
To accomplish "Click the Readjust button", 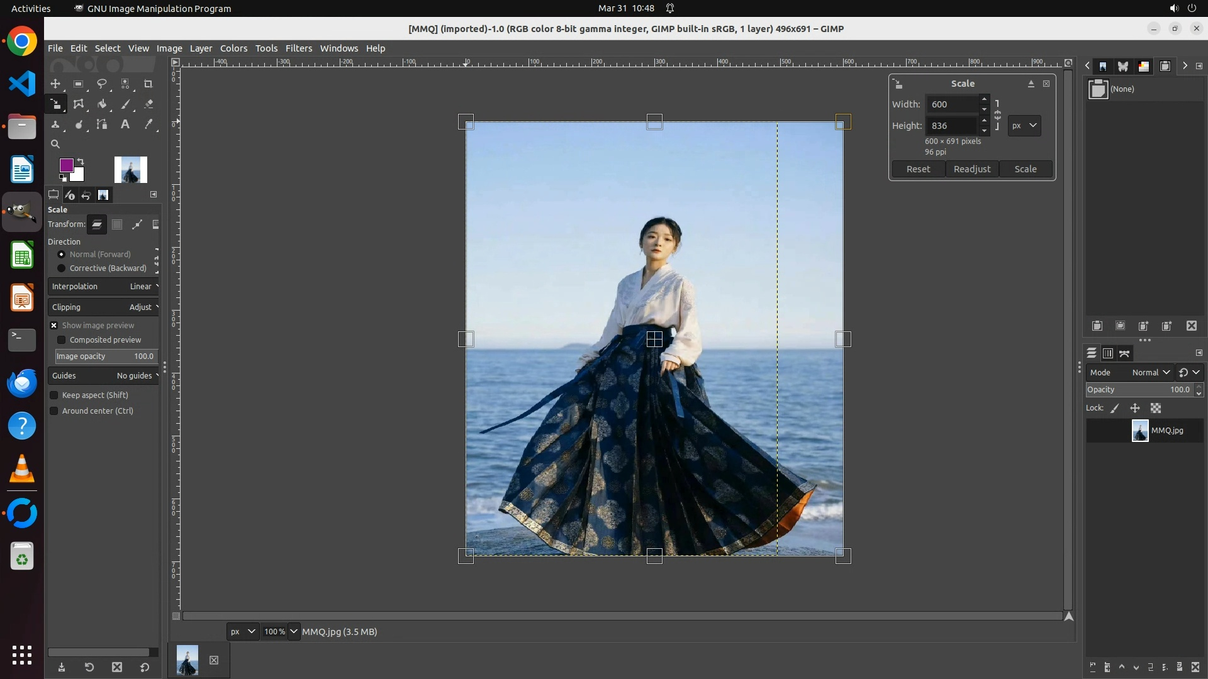I will [971, 169].
